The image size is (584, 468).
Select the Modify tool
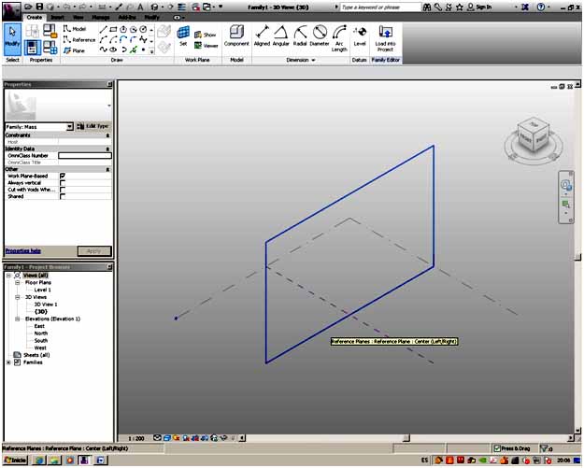(13, 38)
